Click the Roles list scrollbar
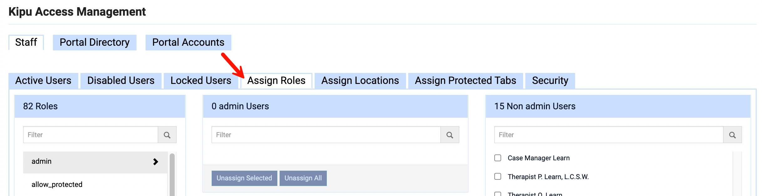 coord(172,175)
